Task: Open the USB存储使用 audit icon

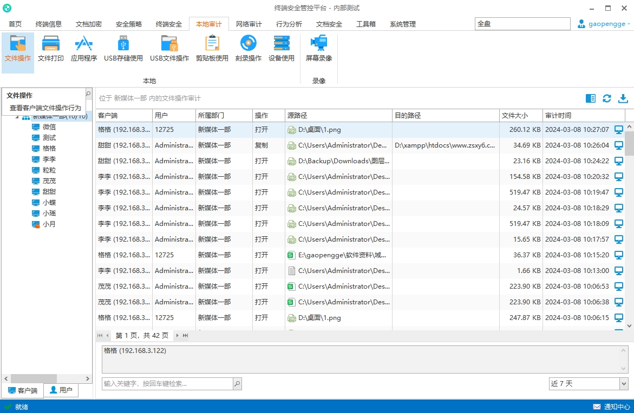Action: [123, 49]
